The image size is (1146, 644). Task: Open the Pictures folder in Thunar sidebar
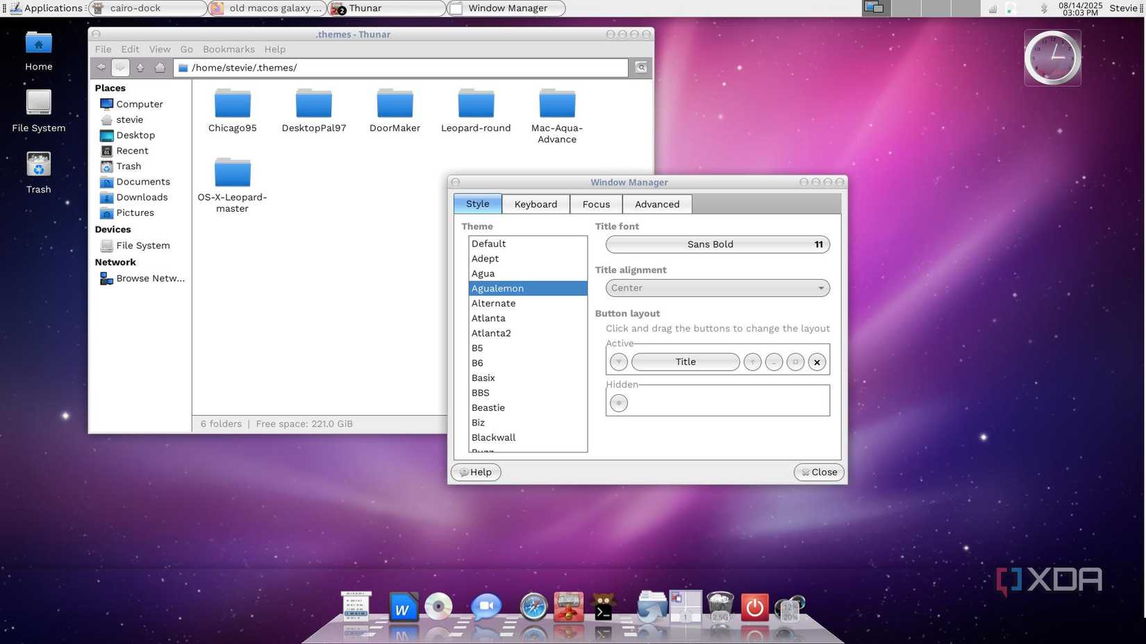(135, 213)
